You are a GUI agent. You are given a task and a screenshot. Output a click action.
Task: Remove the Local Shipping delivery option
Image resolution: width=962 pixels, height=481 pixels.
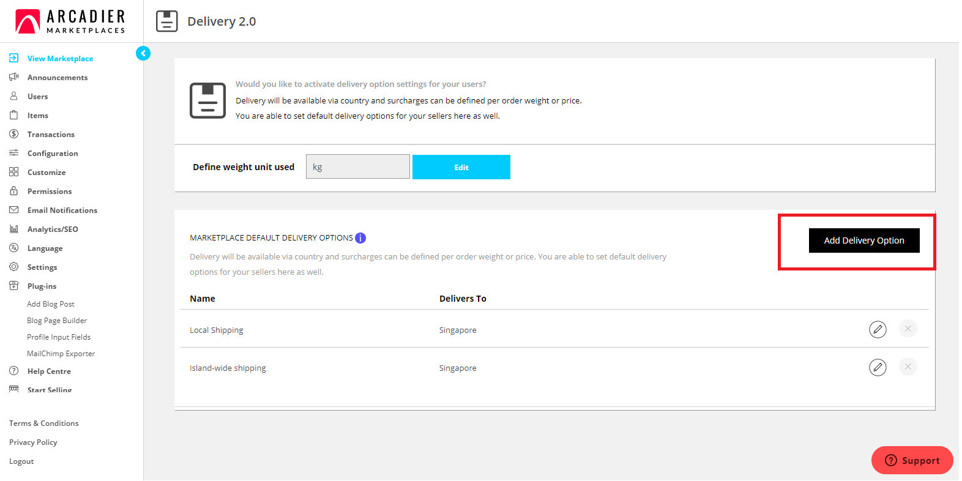908,329
